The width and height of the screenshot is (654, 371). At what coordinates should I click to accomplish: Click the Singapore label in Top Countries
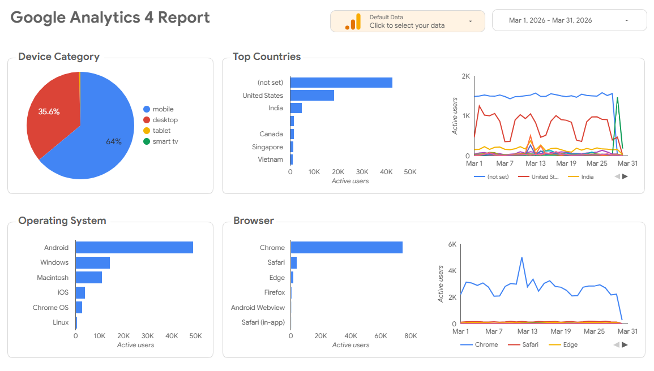tap(267, 147)
